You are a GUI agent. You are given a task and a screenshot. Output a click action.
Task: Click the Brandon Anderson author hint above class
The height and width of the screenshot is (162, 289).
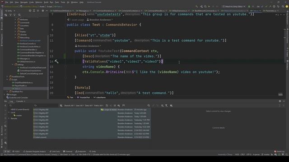99,20
